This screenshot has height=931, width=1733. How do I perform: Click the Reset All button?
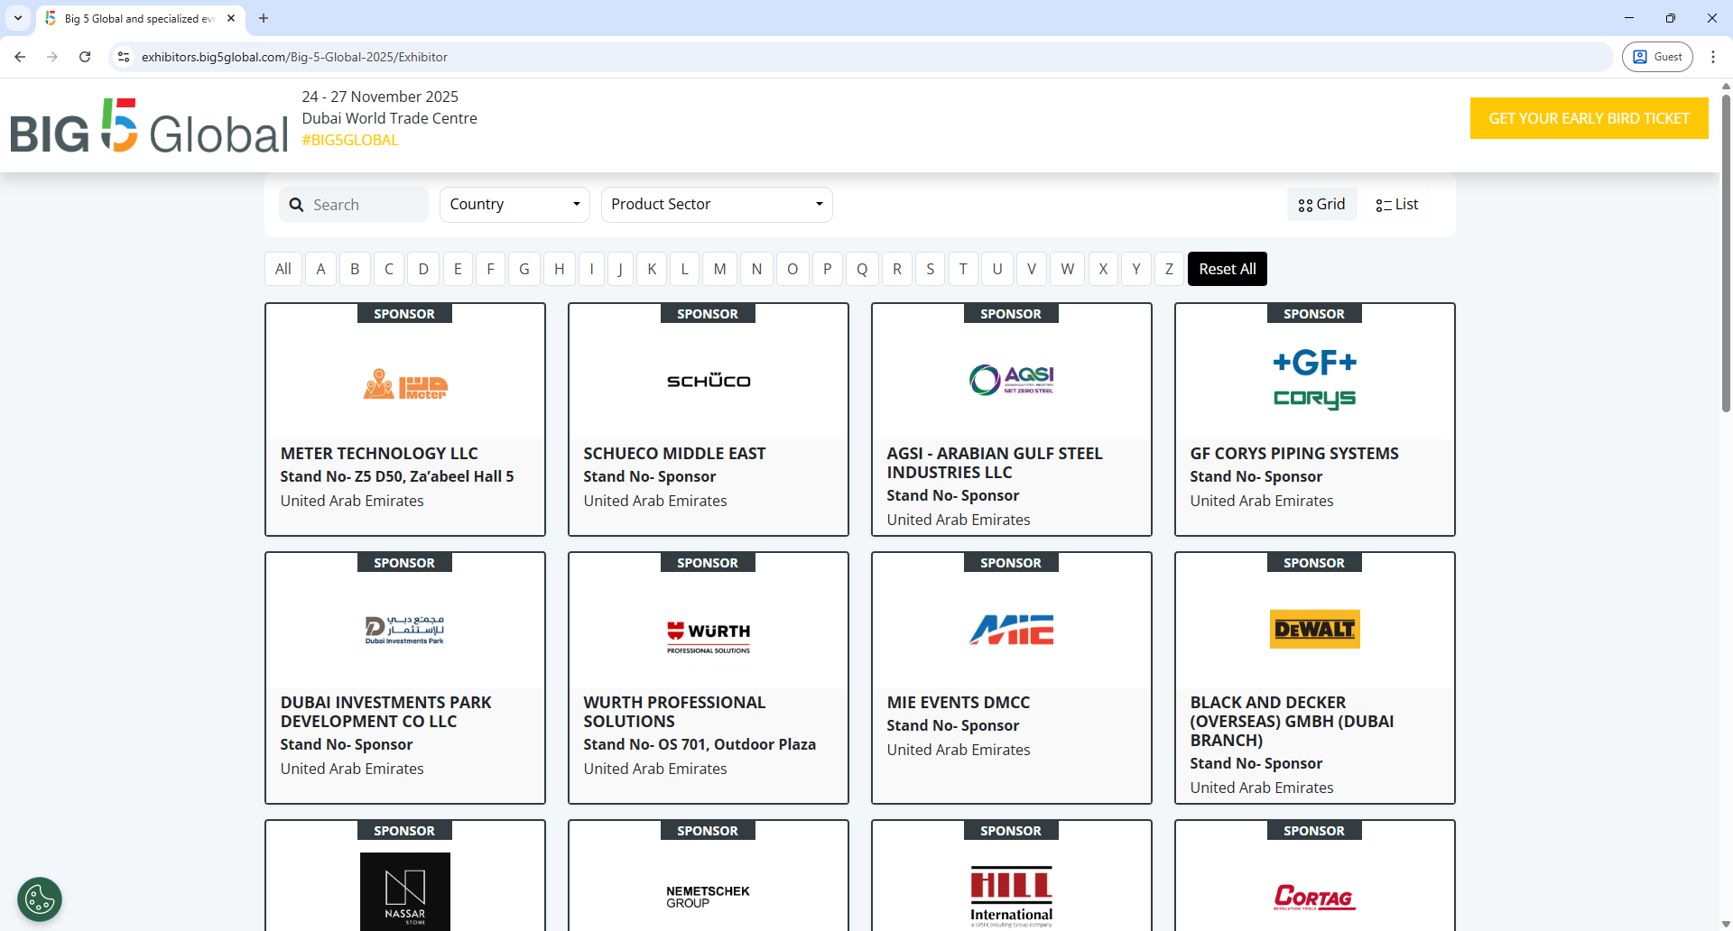[x=1228, y=268]
